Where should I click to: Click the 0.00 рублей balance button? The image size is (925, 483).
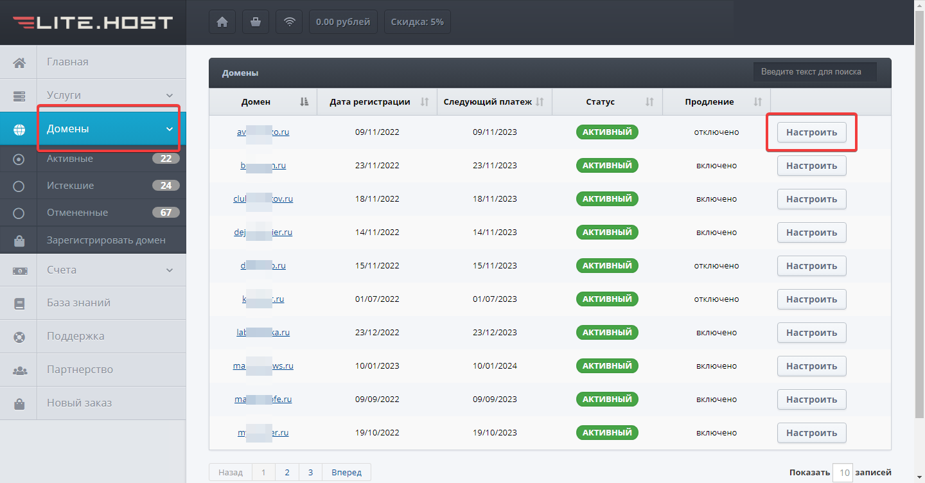(x=343, y=22)
